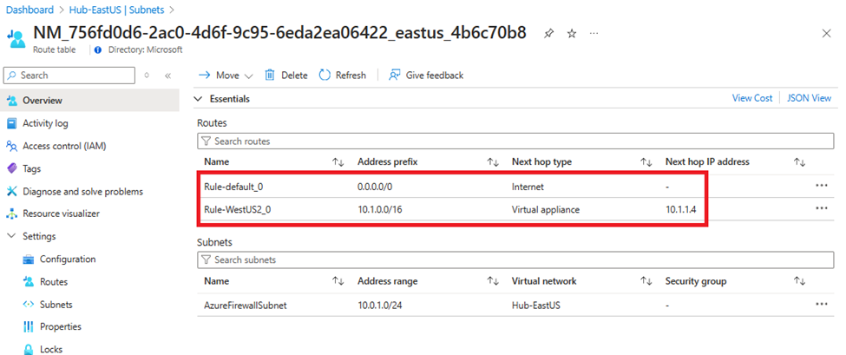Open Activity log in sidebar
Image resolution: width=846 pixels, height=355 pixels.
45,123
